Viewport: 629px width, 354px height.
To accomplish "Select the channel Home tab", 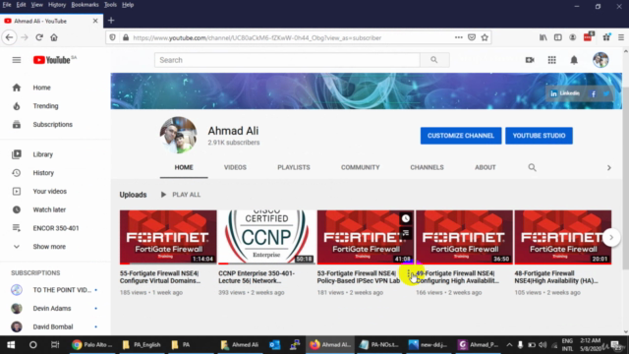I will coord(184,167).
